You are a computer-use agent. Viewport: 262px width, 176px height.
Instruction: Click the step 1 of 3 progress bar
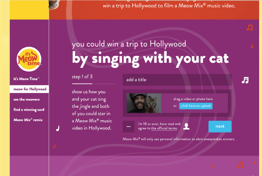point(93,84)
